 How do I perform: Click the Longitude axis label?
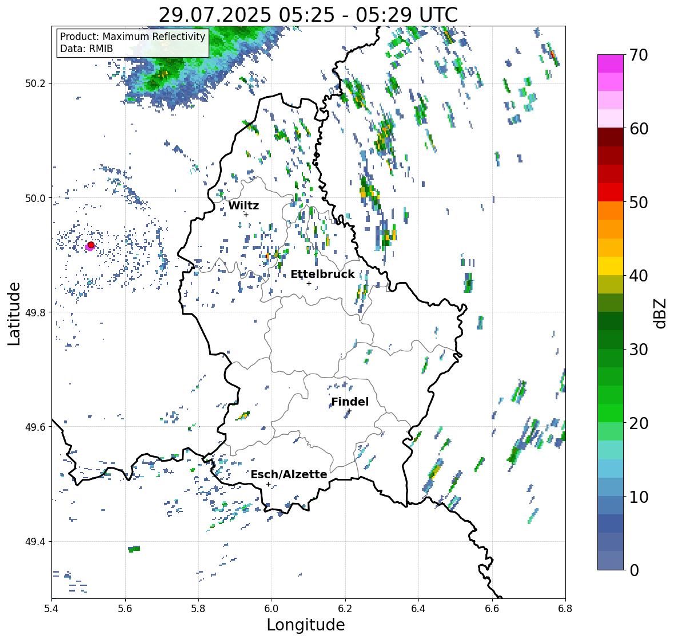[x=306, y=624]
